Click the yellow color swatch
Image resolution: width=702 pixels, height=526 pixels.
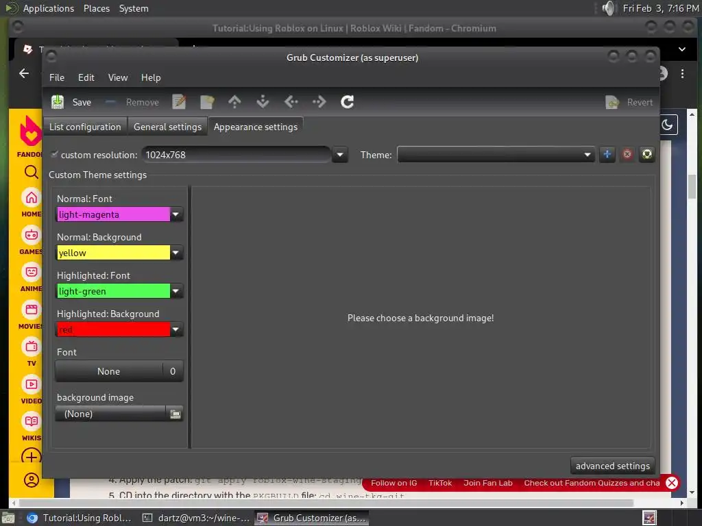[x=113, y=253]
